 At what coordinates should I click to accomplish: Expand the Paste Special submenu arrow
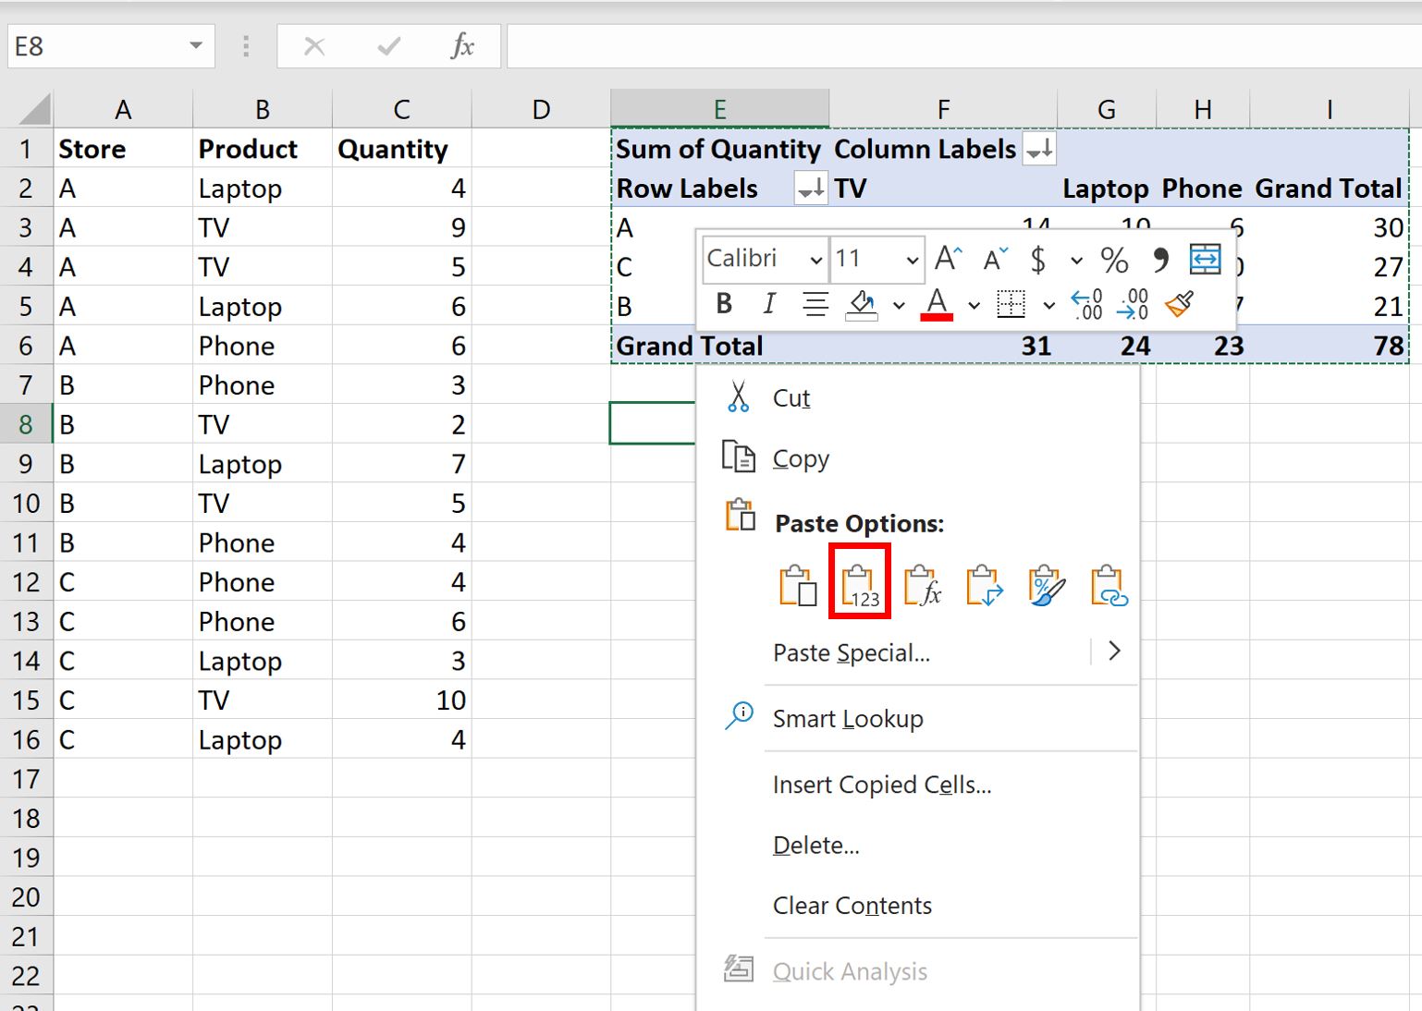coord(1114,652)
